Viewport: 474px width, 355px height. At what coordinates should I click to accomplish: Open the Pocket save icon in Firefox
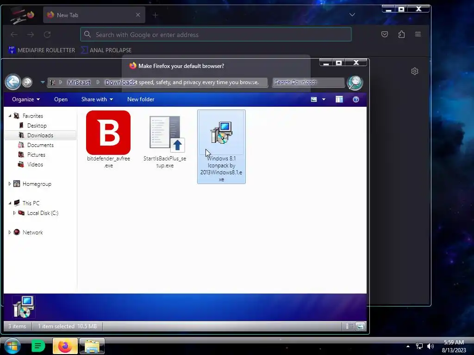click(x=385, y=34)
